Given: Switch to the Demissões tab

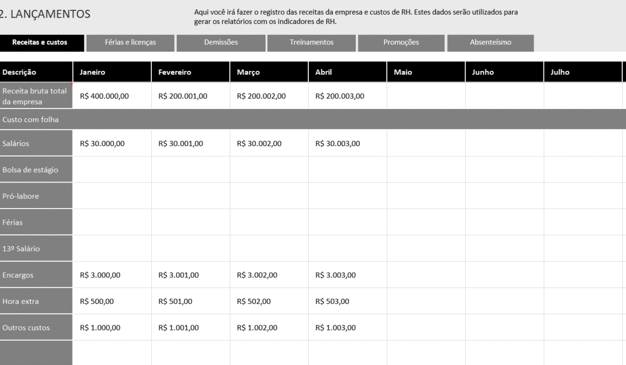Looking at the screenshot, I should pos(221,43).
